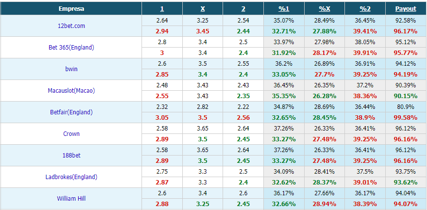Viewport: 427px width, 210px height.
Task: Click Betfair's 99.58% payout value
Action: (406, 118)
